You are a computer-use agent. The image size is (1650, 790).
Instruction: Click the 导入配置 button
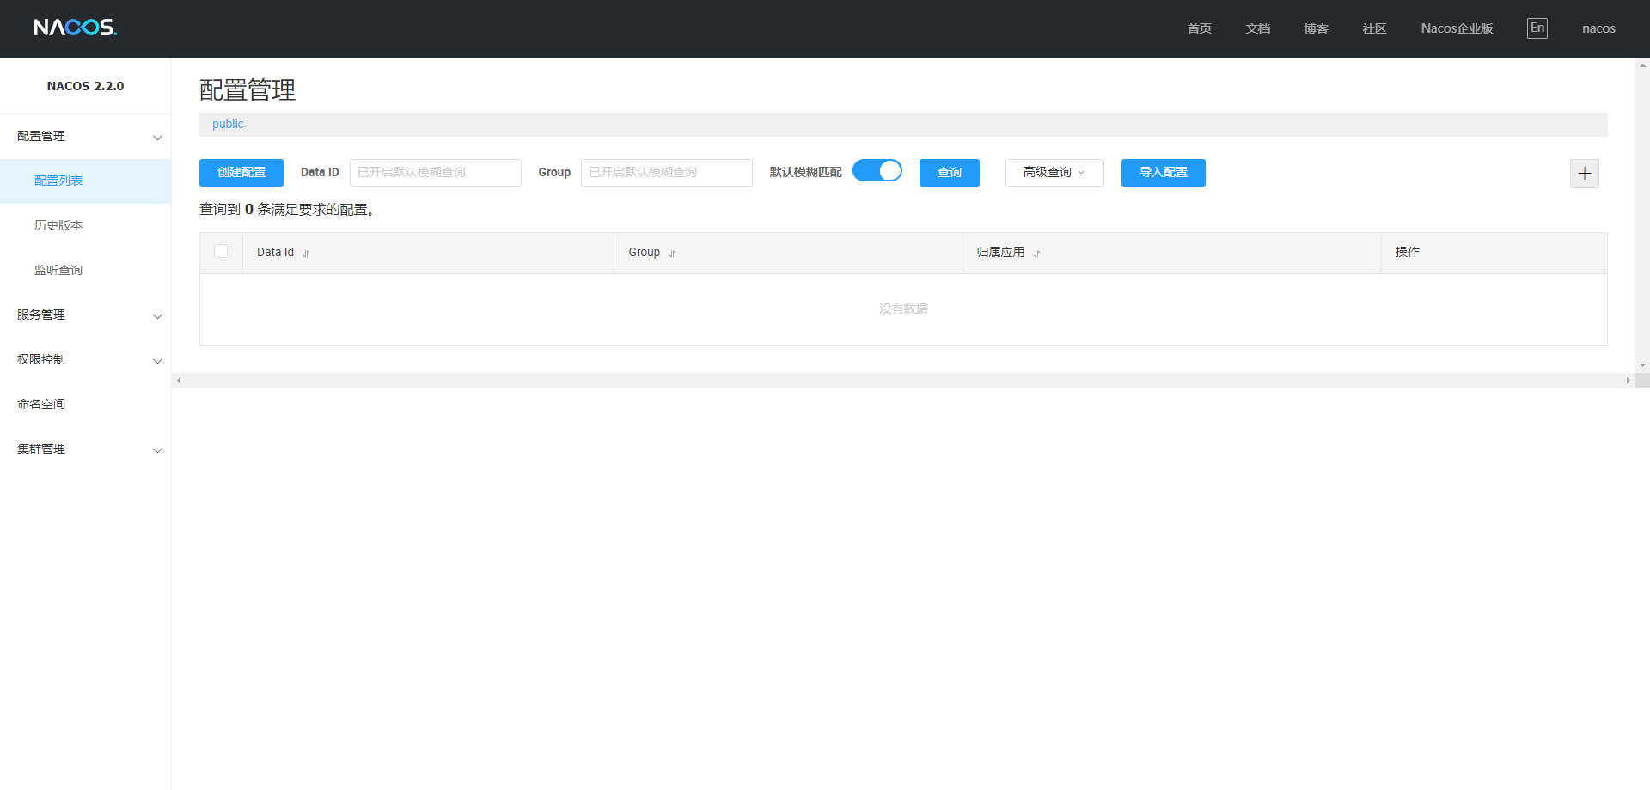pyautogui.click(x=1163, y=173)
